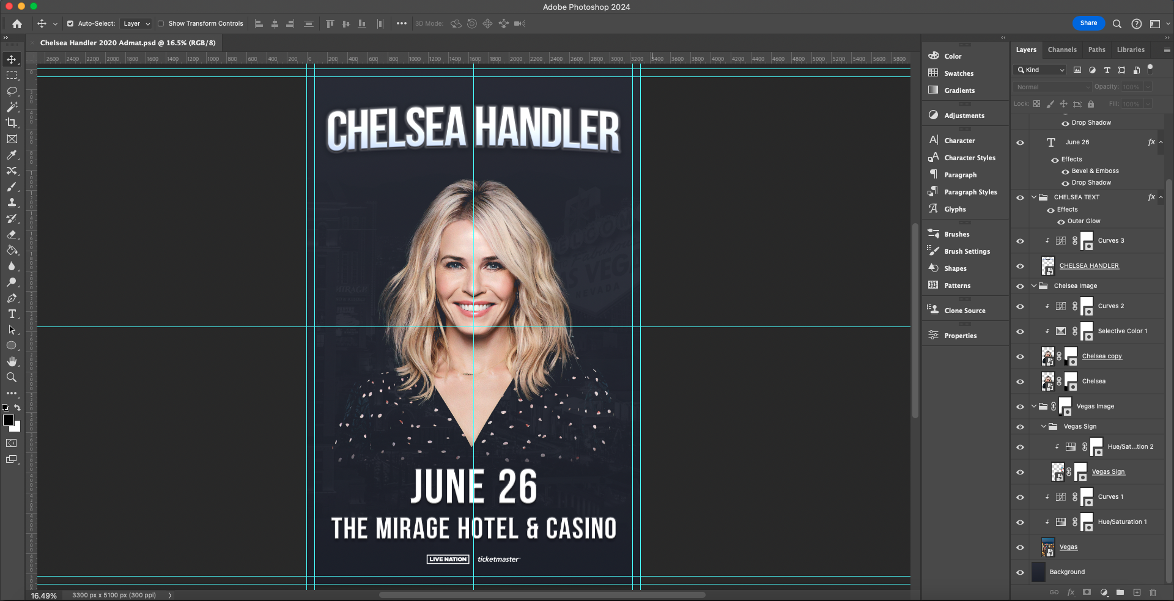The width and height of the screenshot is (1174, 601).
Task: Select the Horizontal Type tool
Action: [x=12, y=314]
